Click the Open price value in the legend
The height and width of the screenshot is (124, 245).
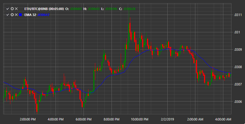point(76,9)
